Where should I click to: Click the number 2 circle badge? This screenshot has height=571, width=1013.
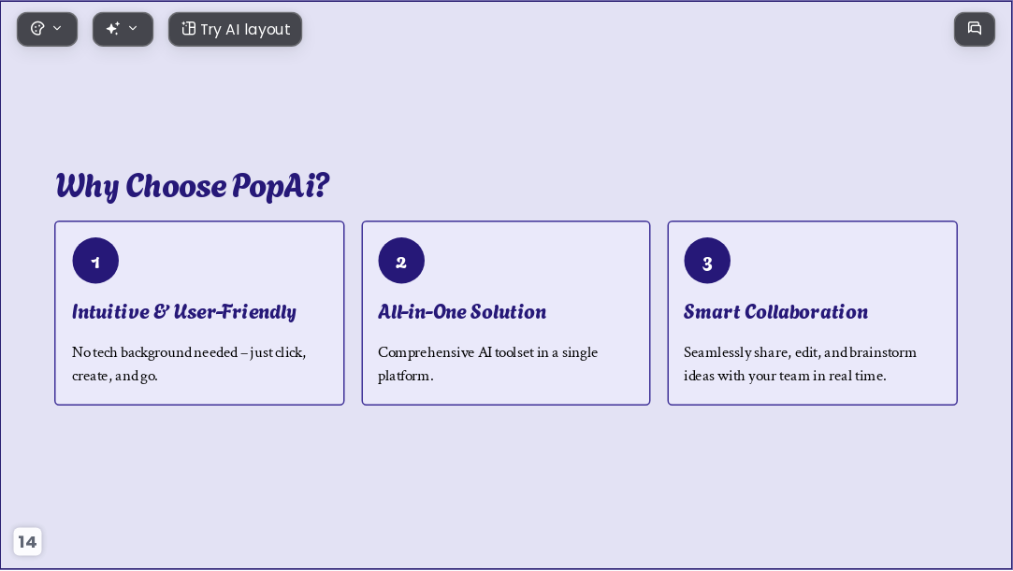click(x=401, y=261)
